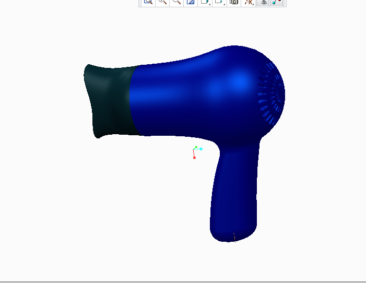Open the Display Style dropdown
This screenshot has width=366, height=283.
[x=205, y=2]
